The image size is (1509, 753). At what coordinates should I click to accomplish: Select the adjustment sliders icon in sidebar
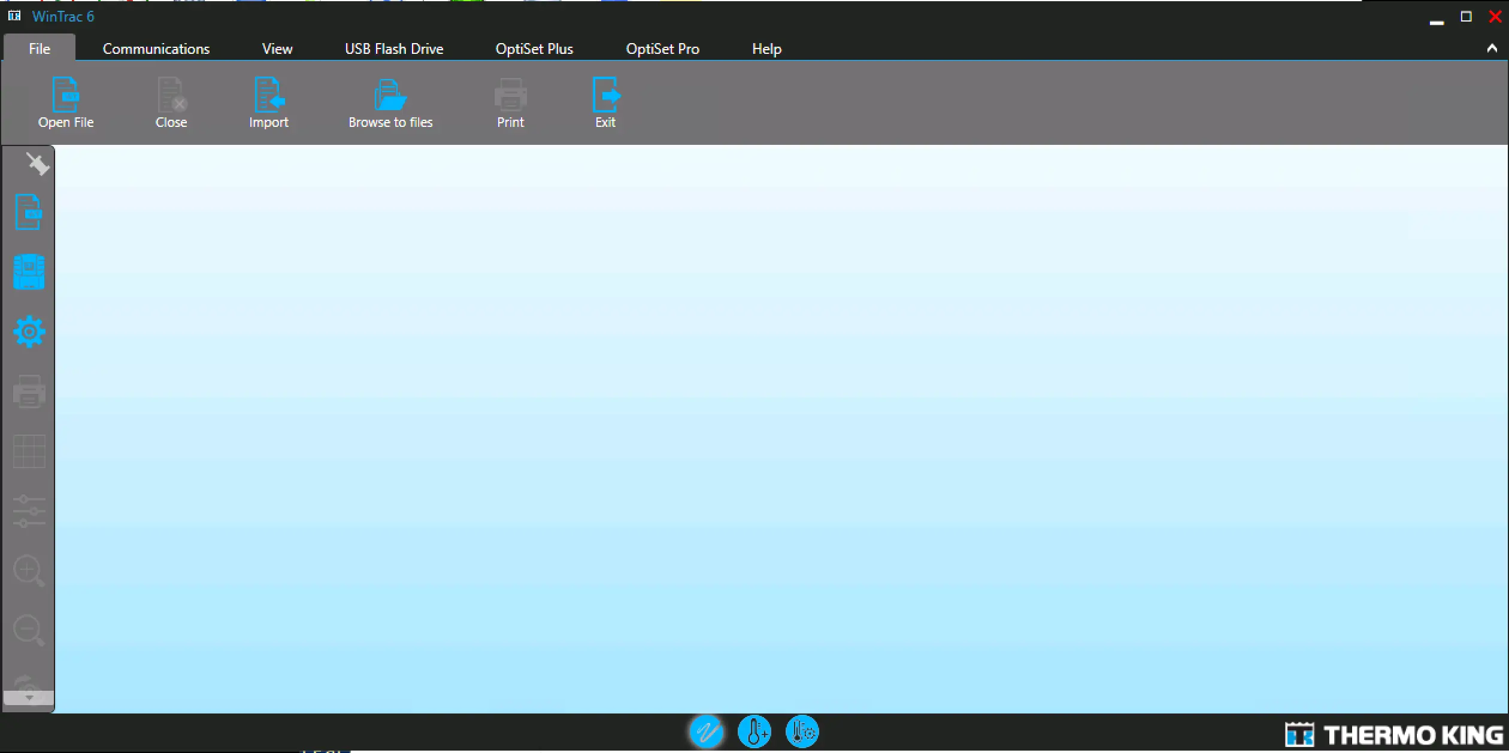tap(28, 512)
